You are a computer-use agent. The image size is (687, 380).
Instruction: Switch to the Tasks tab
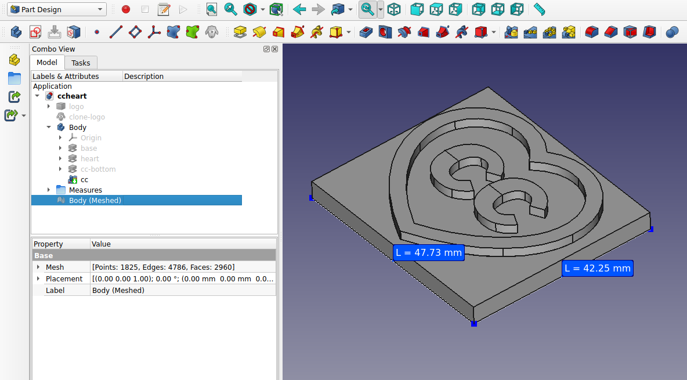point(81,63)
